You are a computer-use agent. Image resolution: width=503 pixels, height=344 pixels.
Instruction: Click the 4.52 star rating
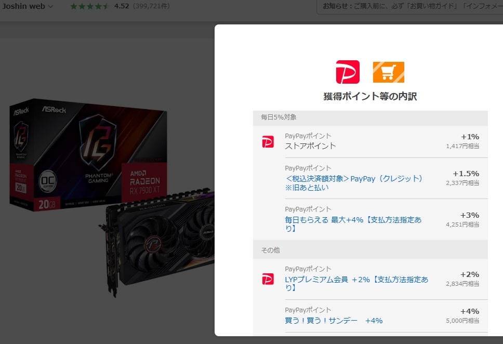(122, 6)
